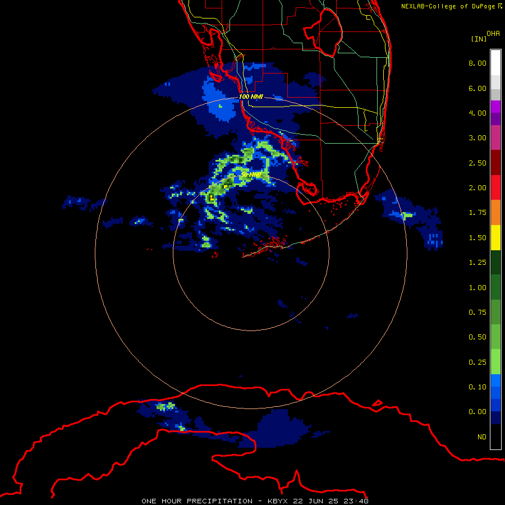Screen dimensions: 505x505
Task: Click the 1.00 legend value
Action: click(x=478, y=288)
